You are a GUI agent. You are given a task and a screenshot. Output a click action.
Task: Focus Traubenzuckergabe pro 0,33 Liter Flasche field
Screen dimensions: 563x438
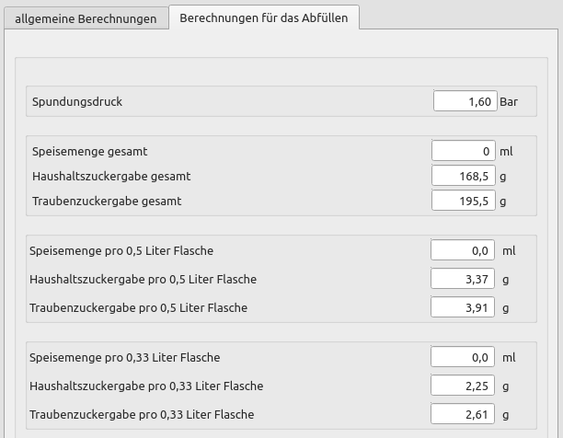[463, 414]
